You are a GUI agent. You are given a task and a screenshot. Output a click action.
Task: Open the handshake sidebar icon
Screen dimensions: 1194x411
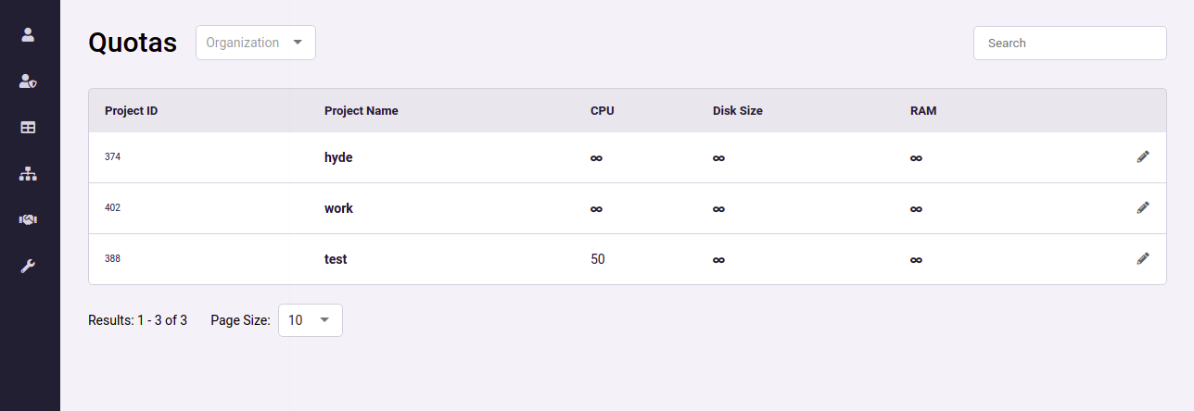click(28, 219)
